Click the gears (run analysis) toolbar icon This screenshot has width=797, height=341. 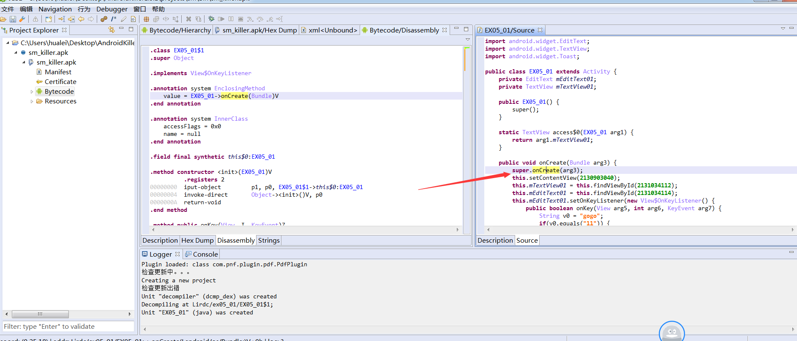104,19
